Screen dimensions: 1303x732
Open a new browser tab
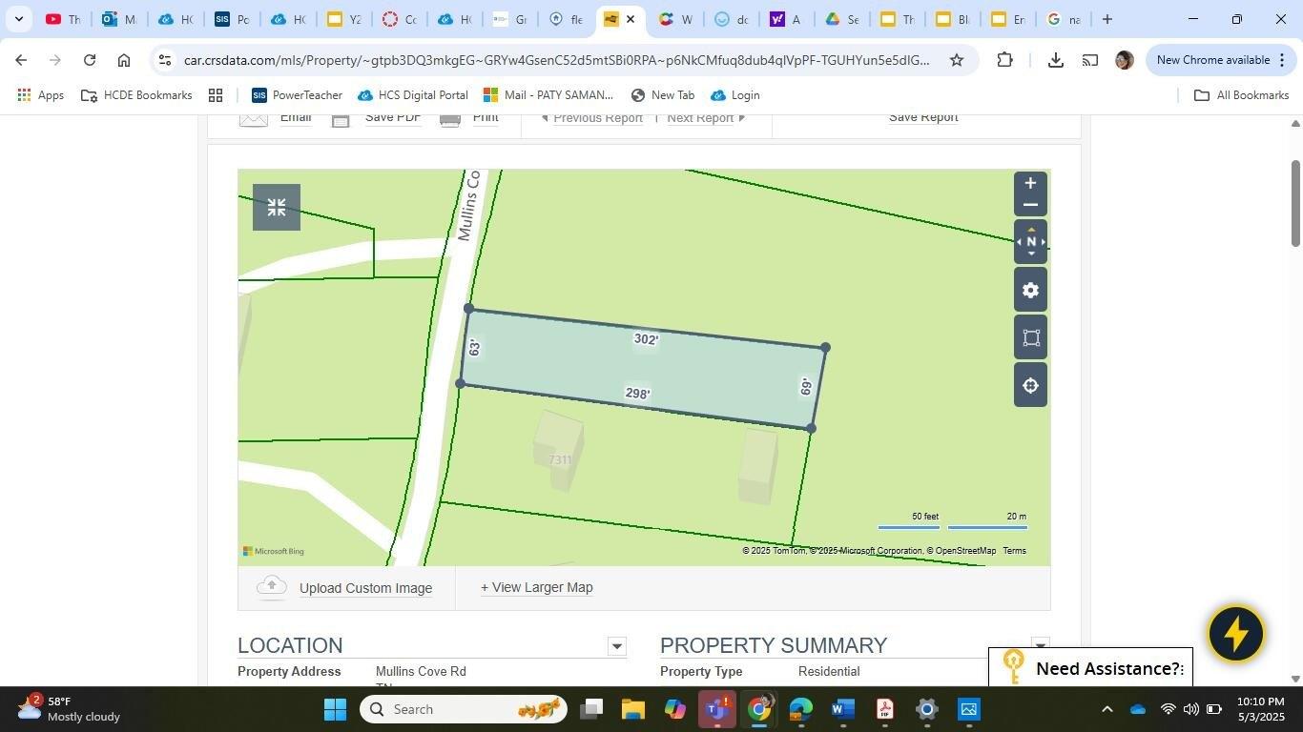click(1107, 19)
